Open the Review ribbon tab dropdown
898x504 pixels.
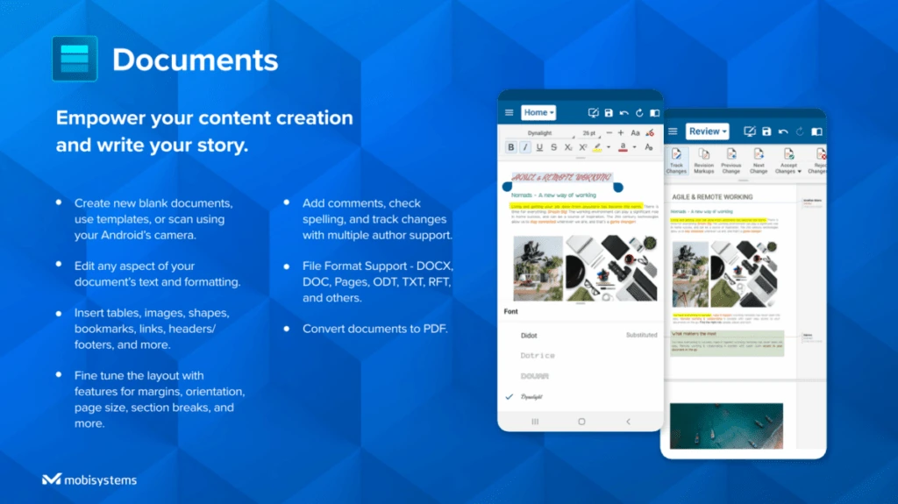pos(708,131)
